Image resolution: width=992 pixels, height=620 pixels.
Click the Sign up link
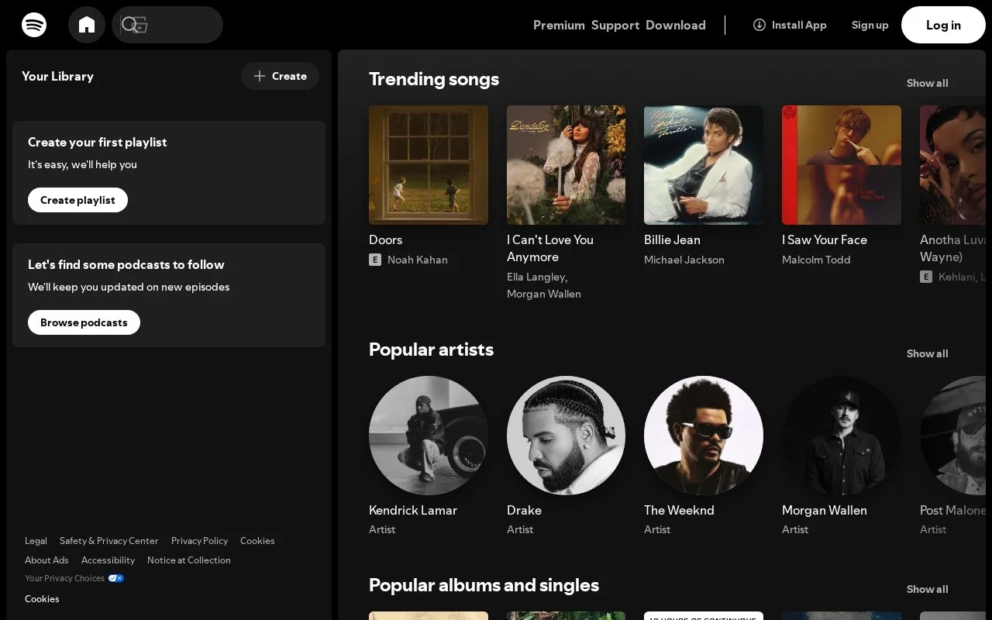click(x=870, y=25)
